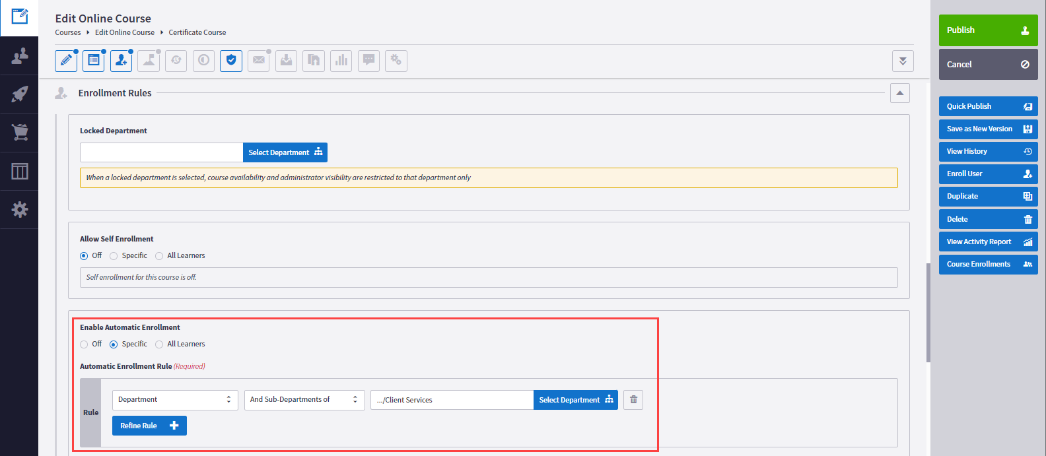Open the 'And Sub-Departments of' dropdown
Image resolution: width=1046 pixels, height=456 pixels.
(x=304, y=400)
